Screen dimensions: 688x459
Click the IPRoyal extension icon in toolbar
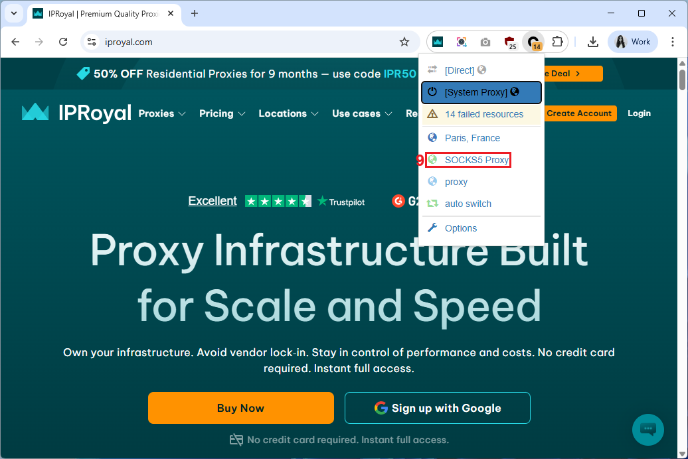pyautogui.click(x=438, y=42)
